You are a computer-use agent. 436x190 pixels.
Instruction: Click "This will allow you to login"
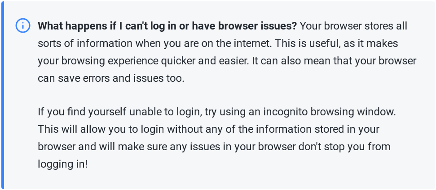(101, 129)
